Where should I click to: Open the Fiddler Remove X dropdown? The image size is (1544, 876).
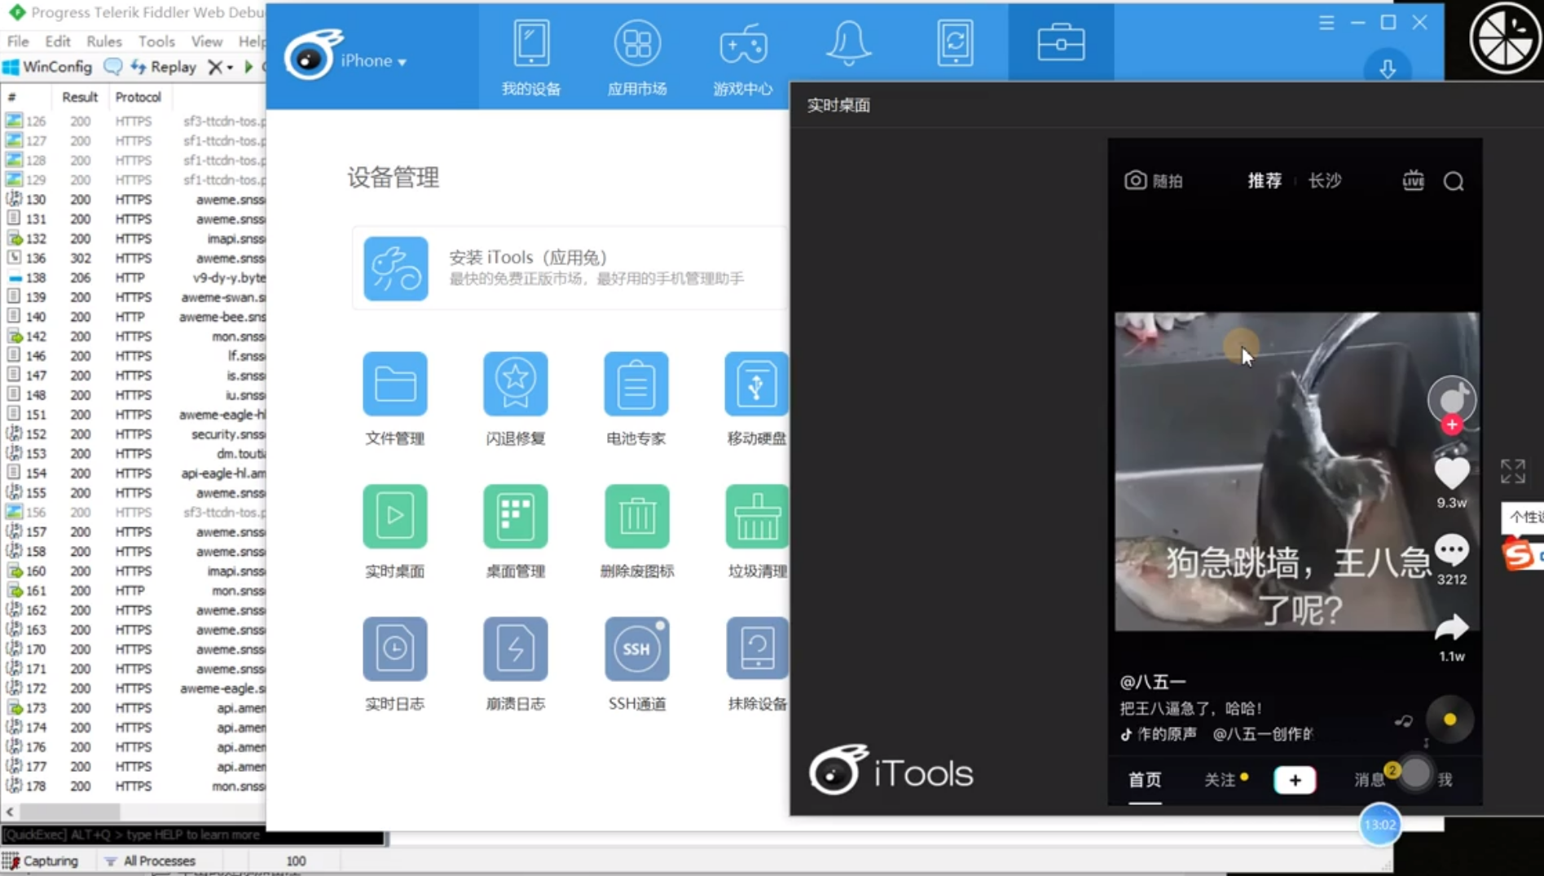[x=220, y=67]
